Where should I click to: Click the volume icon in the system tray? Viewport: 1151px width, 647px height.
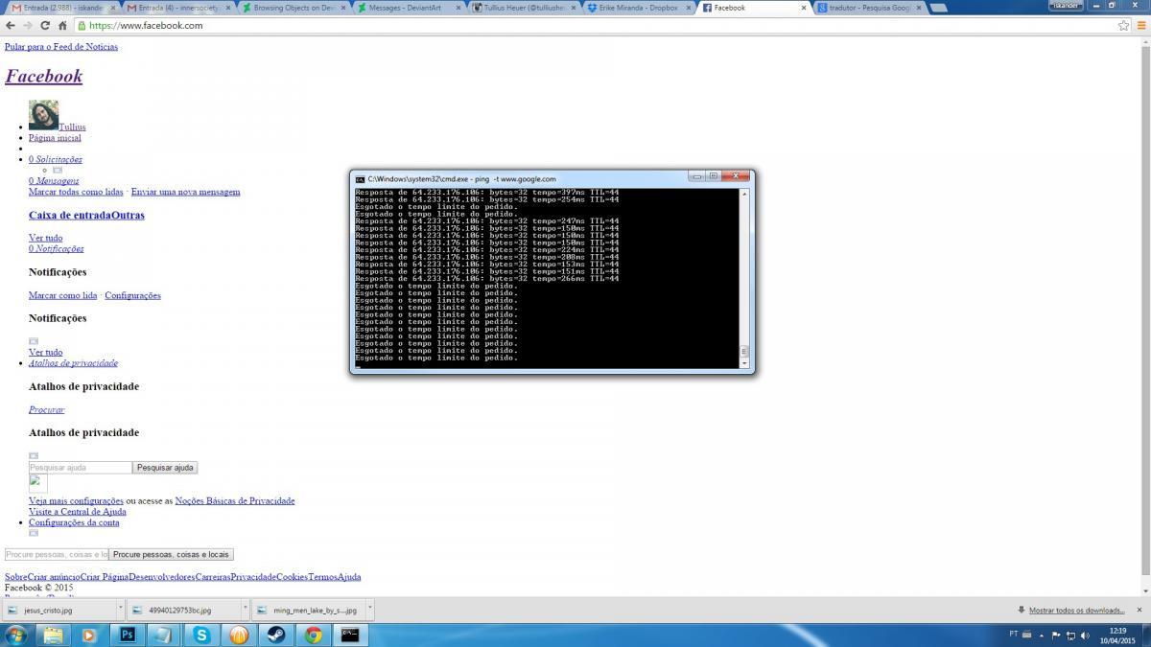coord(1086,635)
